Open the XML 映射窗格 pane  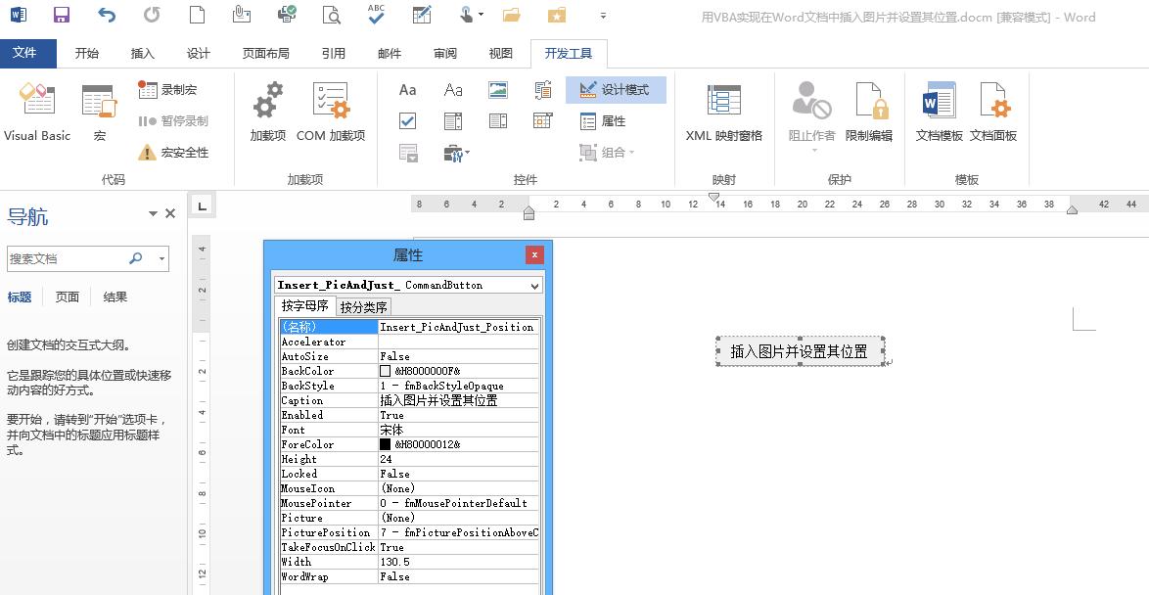tap(724, 111)
